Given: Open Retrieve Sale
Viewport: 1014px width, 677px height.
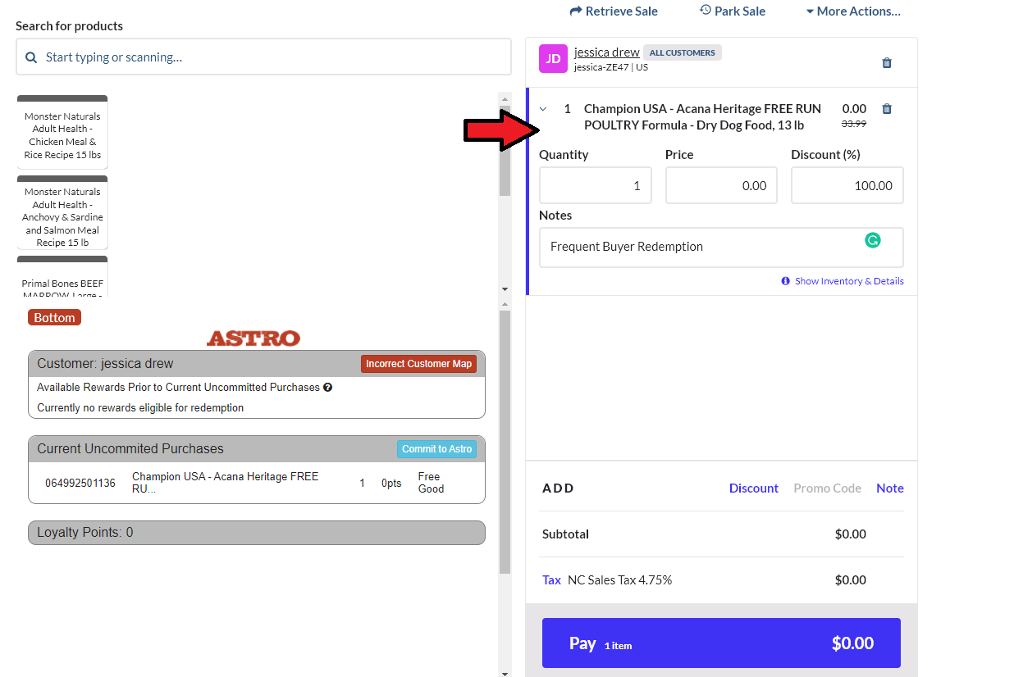Looking at the screenshot, I should click(x=614, y=11).
